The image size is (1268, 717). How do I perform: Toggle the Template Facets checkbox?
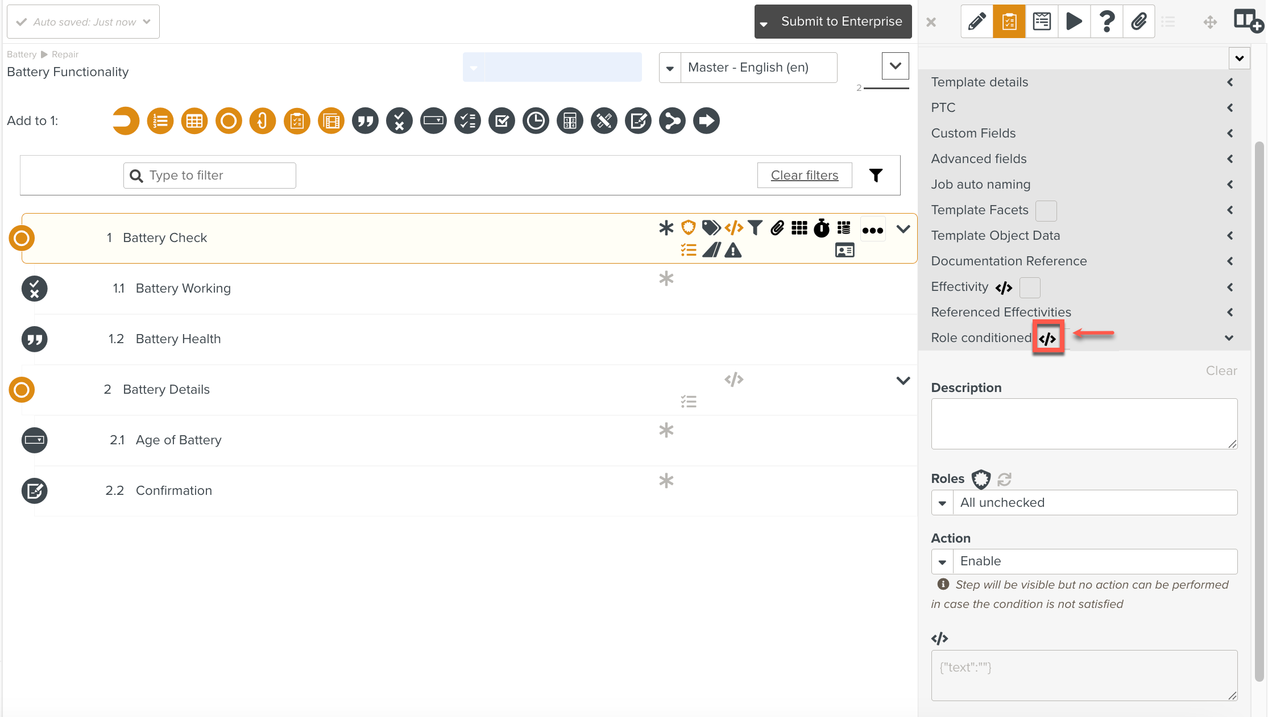tap(1046, 211)
